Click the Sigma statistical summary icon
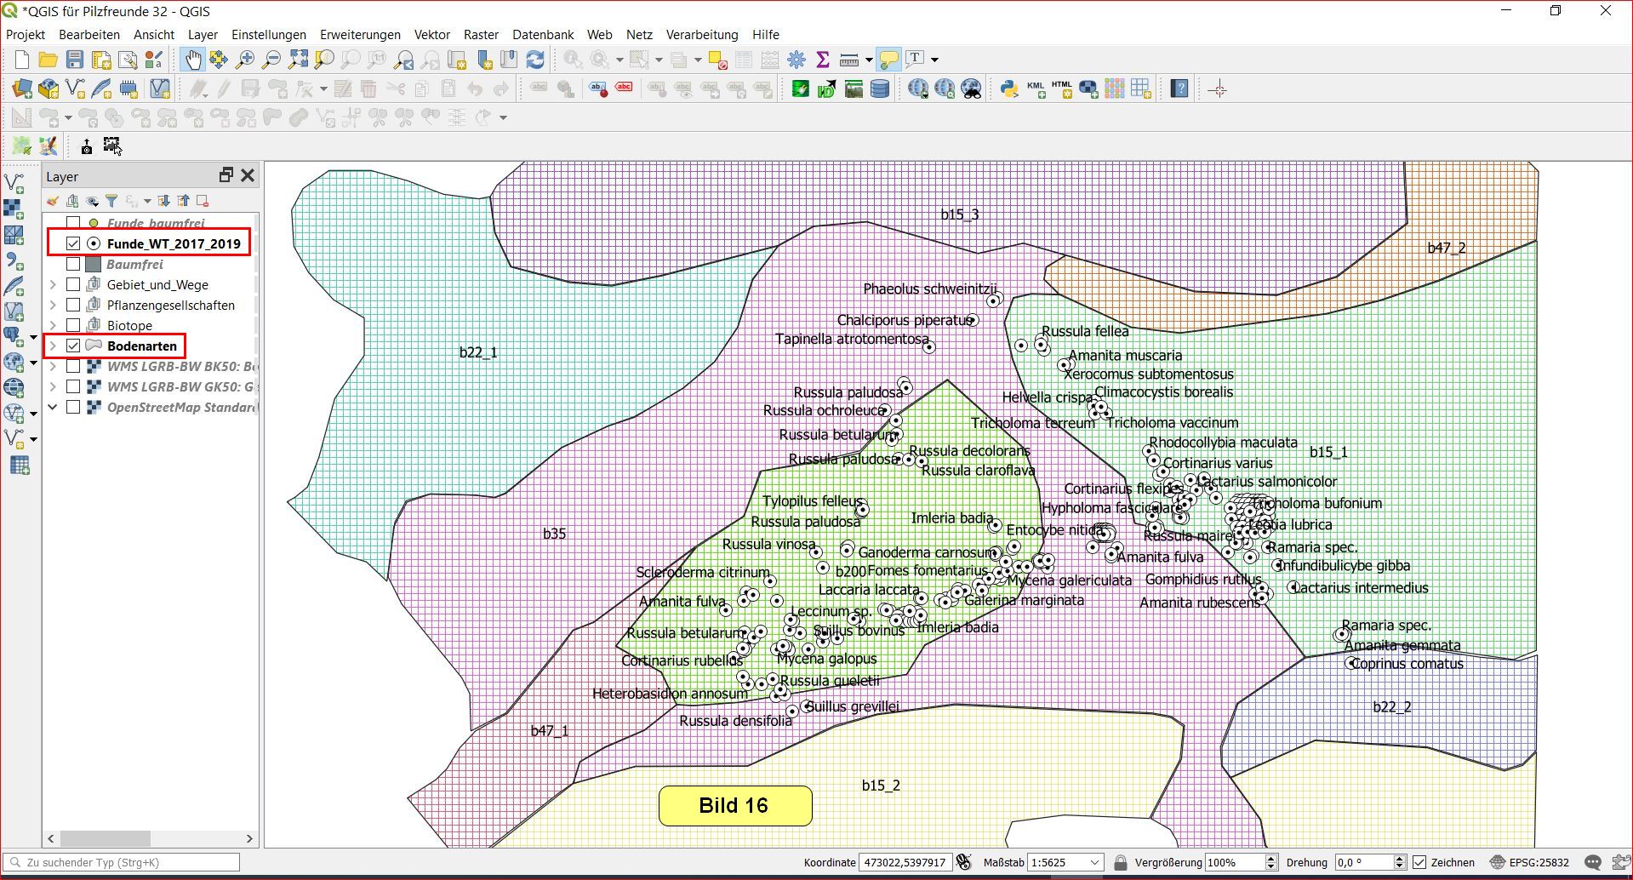This screenshot has height=880, width=1633. (x=822, y=60)
